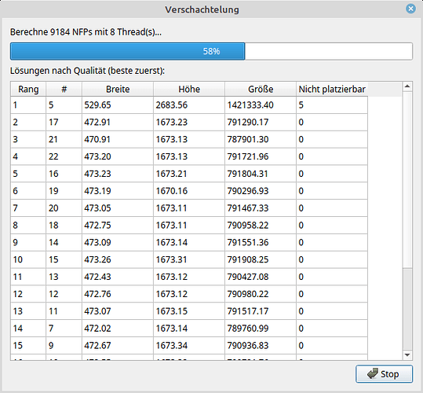This screenshot has height=393, width=423.
Task: Select size value 791467.33
Action: [x=261, y=208]
